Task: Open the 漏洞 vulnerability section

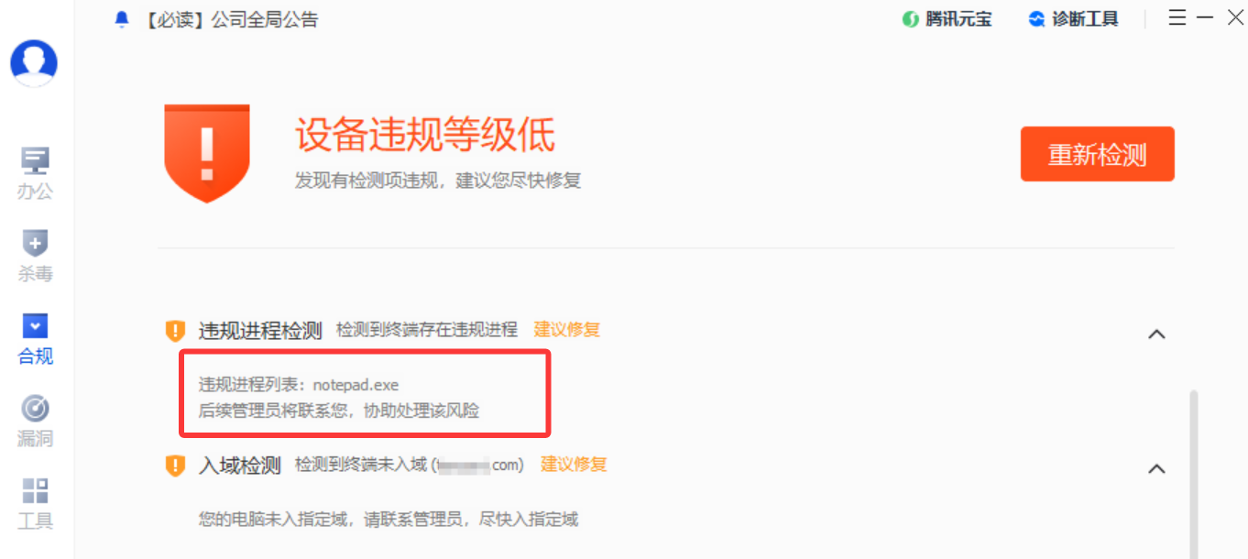Action: tap(35, 422)
